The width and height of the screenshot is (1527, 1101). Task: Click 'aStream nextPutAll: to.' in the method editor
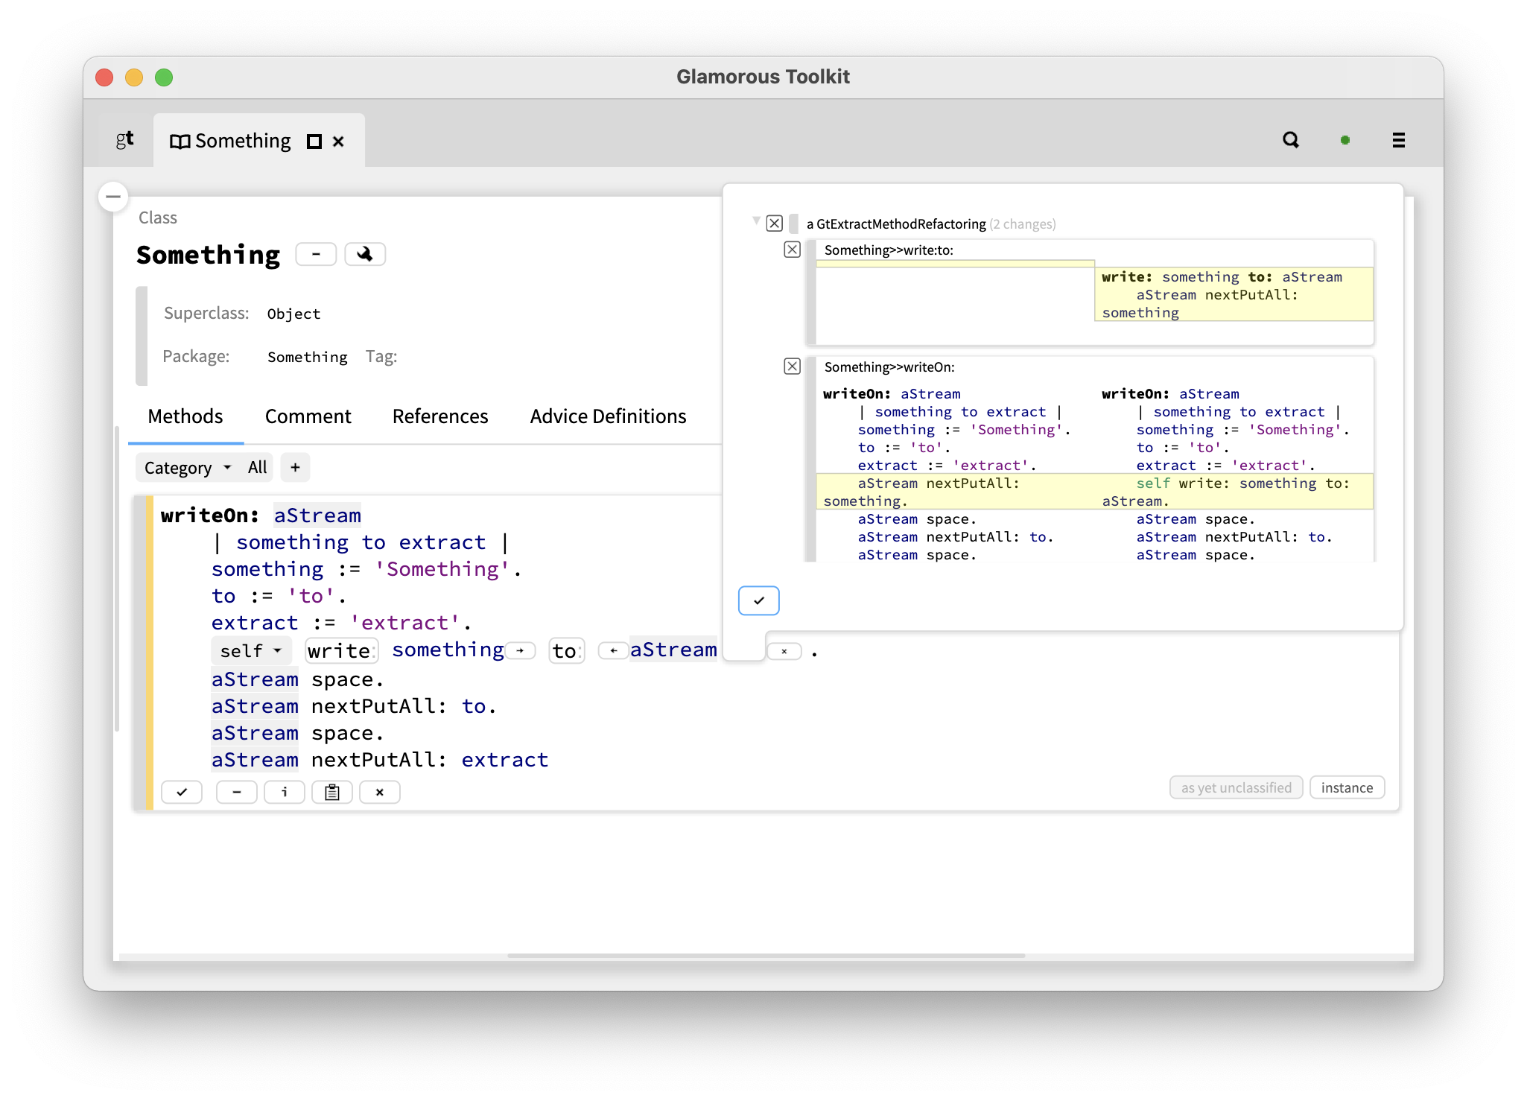click(x=354, y=706)
